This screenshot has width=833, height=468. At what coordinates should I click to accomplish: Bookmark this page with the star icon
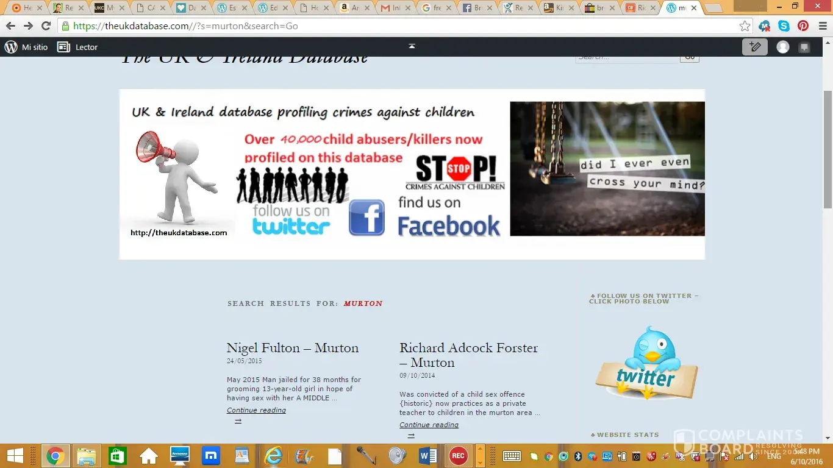point(745,26)
